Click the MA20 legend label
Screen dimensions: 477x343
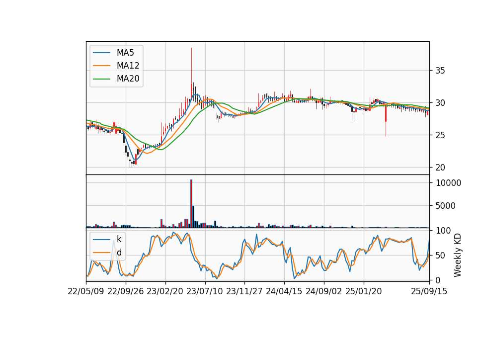(x=128, y=79)
